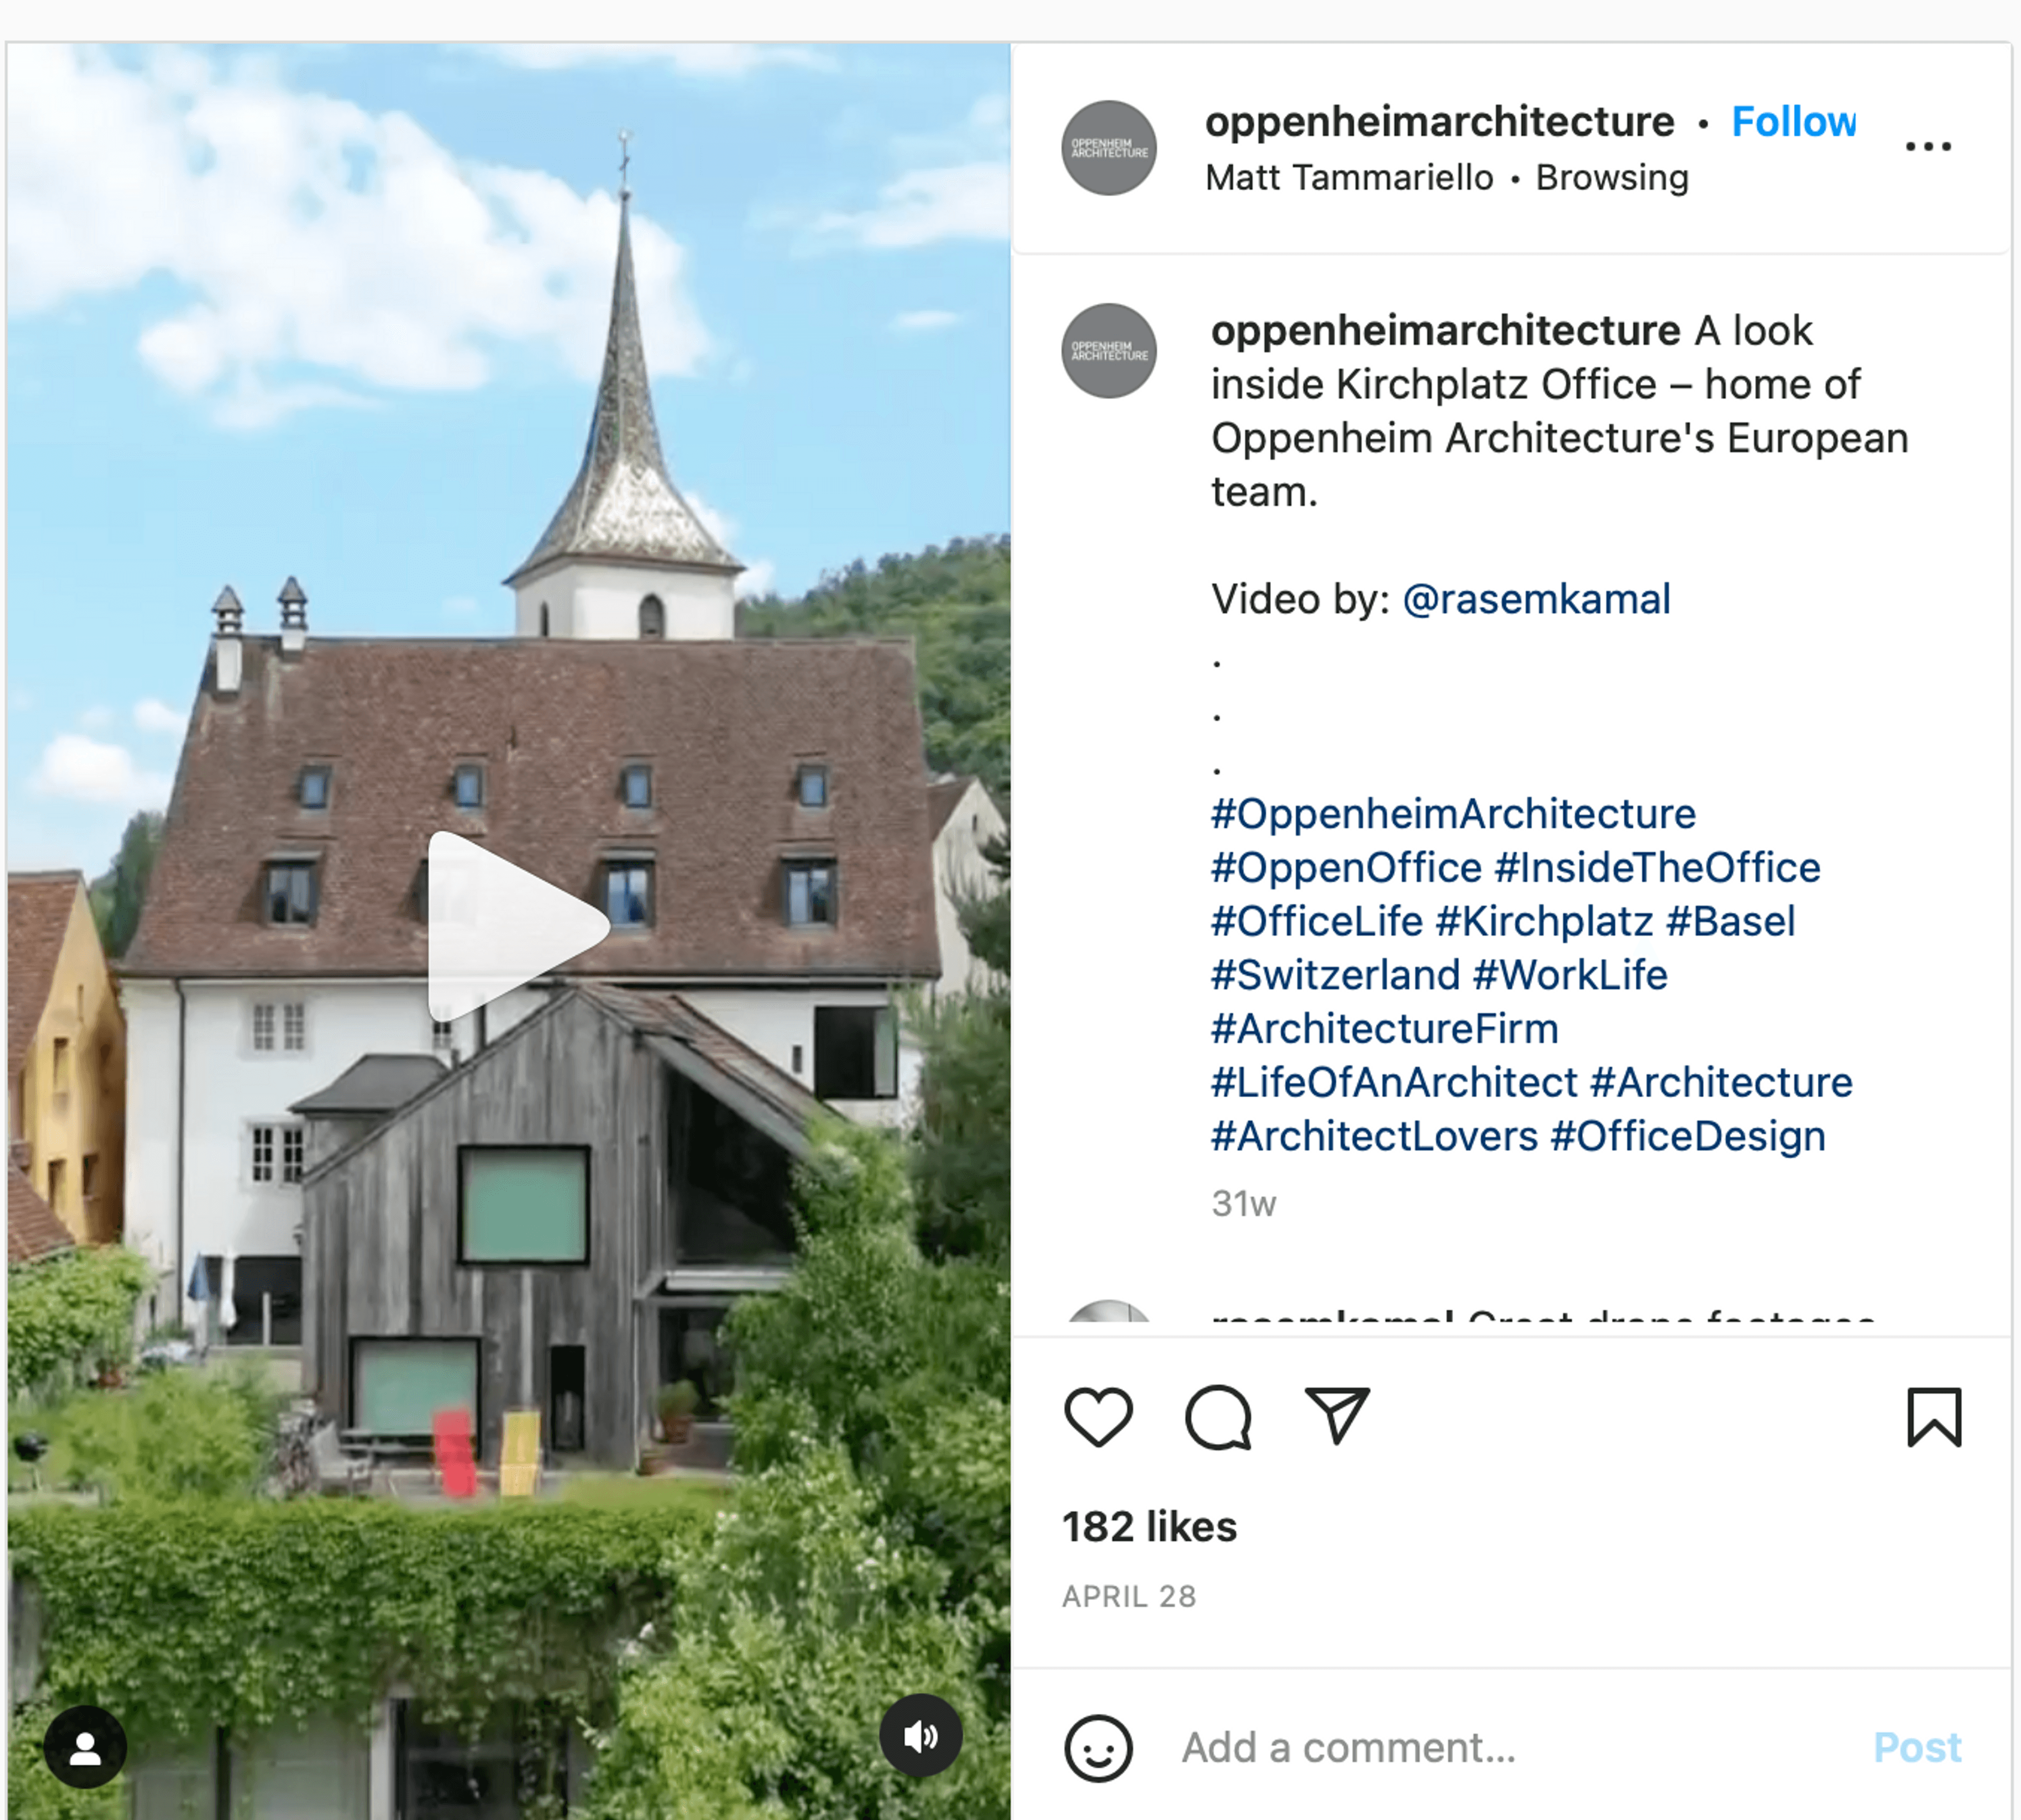This screenshot has width=2021, height=1820.
Task: Share post with paper plane icon
Action: [x=1337, y=1416]
